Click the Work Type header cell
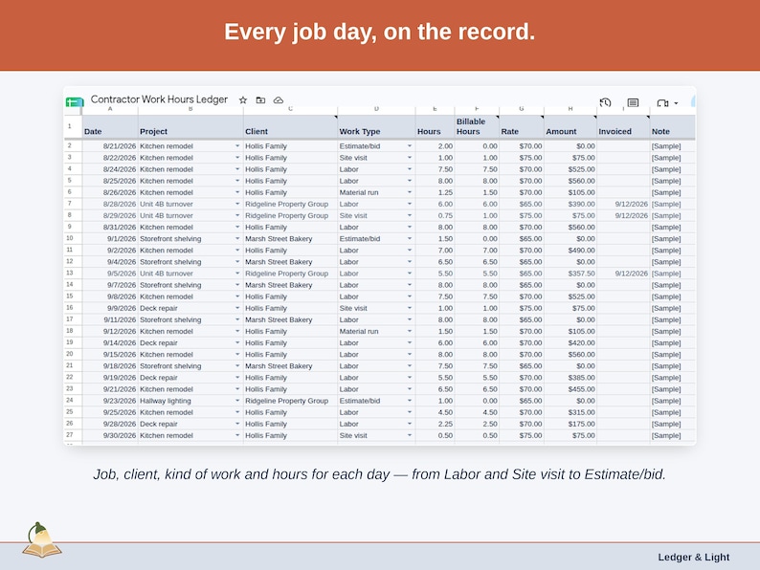Viewport: 760px width, 570px height. pyautogui.click(x=376, y=127)
